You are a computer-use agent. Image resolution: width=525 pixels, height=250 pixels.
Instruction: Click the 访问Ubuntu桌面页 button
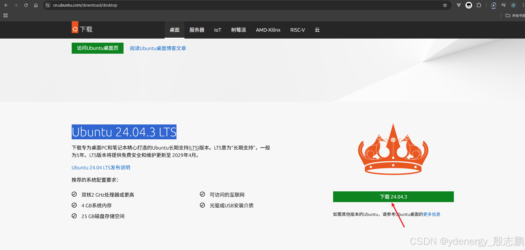98,48
